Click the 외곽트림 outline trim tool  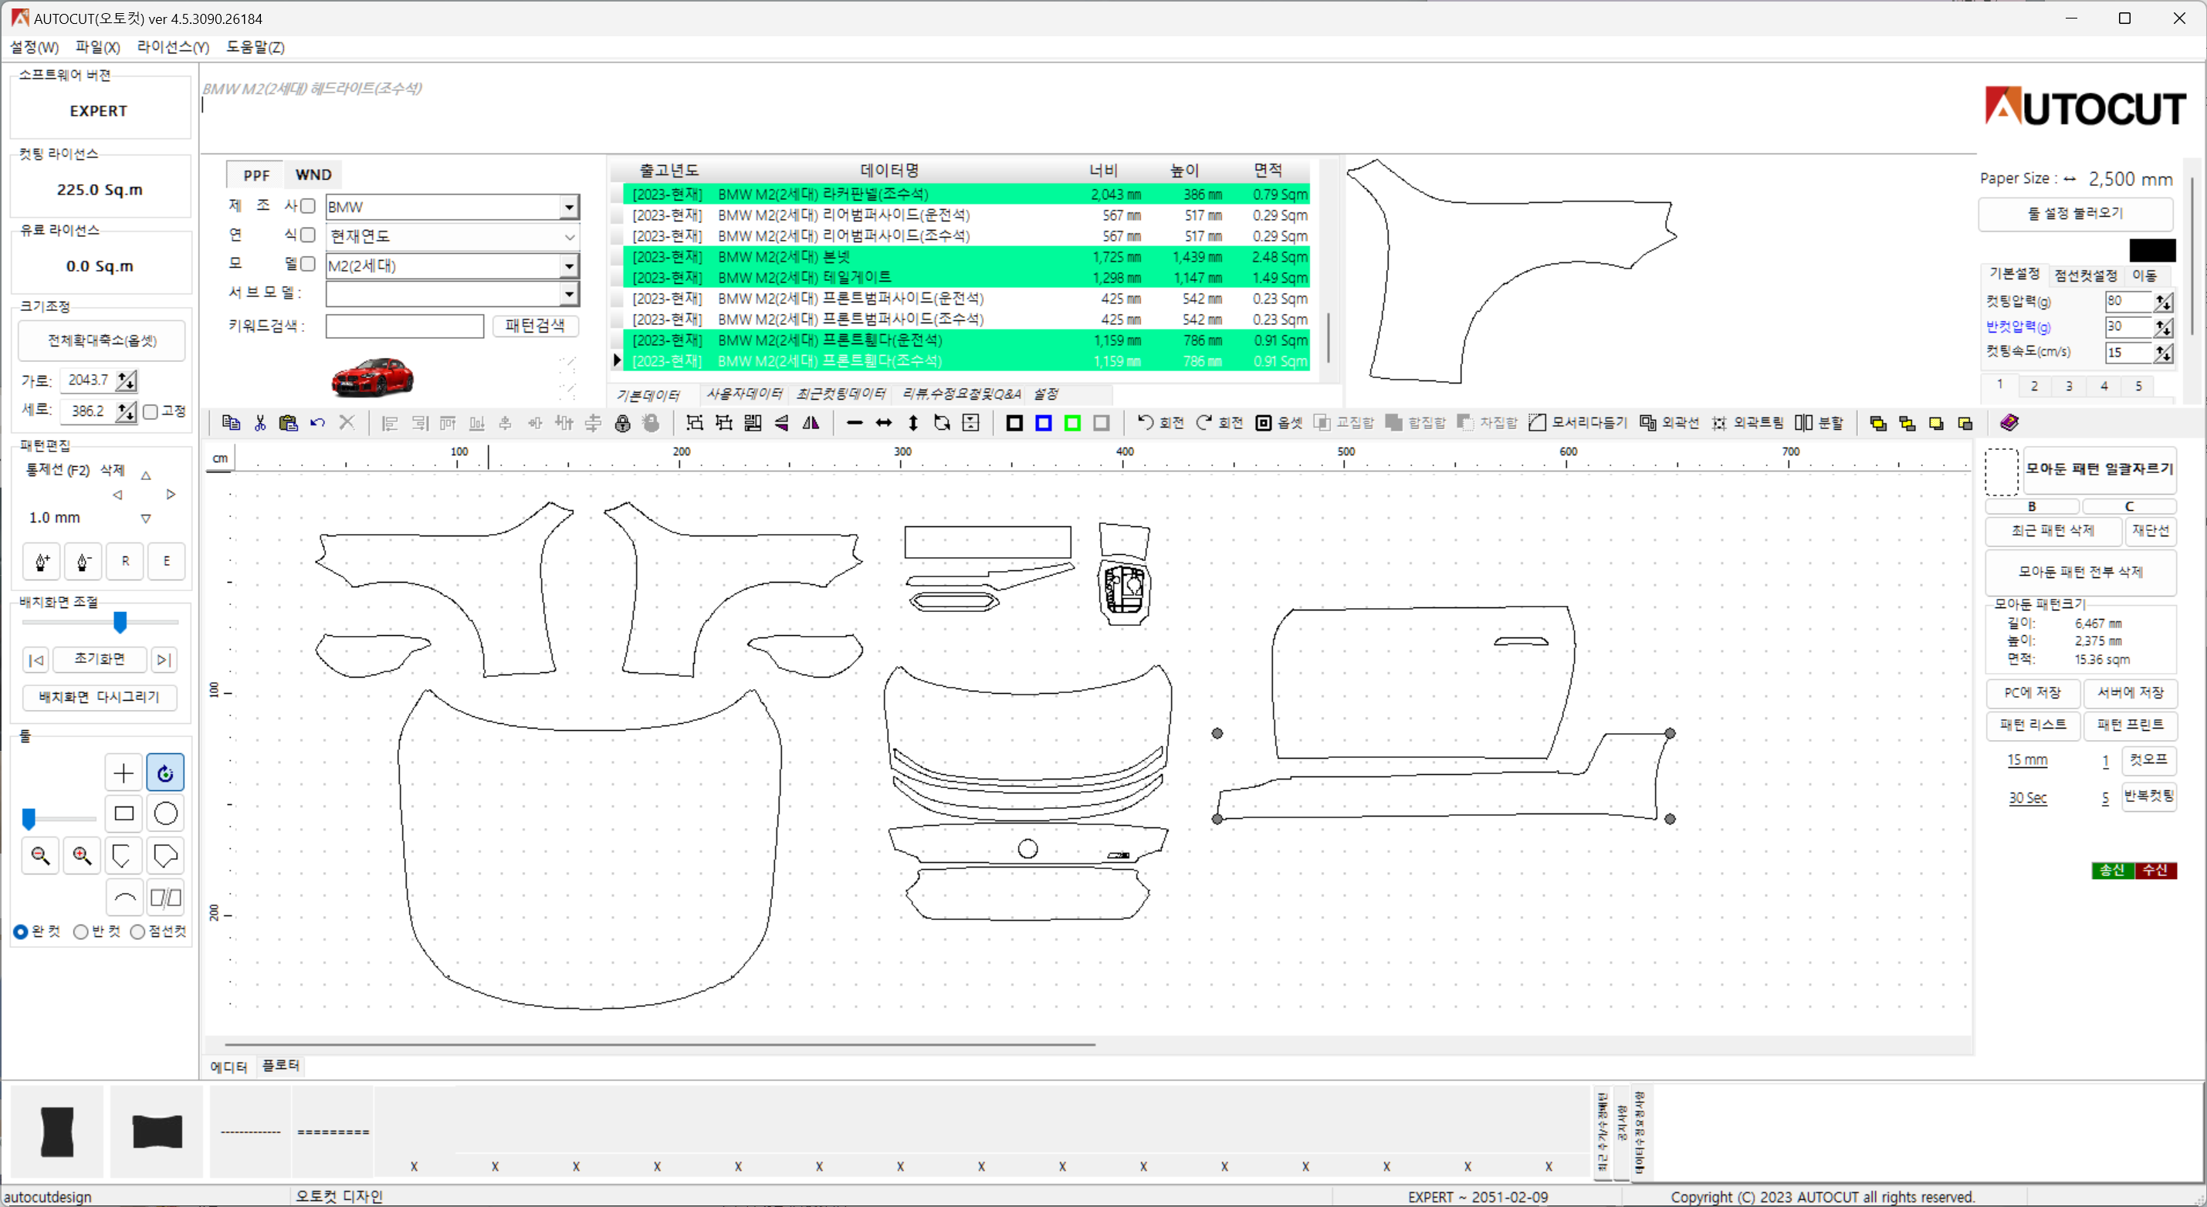click(1747, 422)
